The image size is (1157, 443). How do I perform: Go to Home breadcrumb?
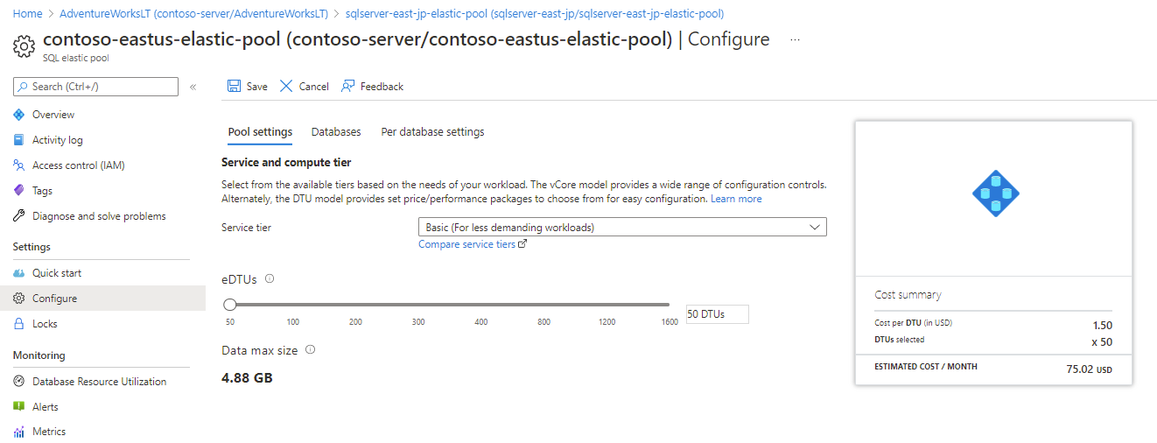click(27, 14)
